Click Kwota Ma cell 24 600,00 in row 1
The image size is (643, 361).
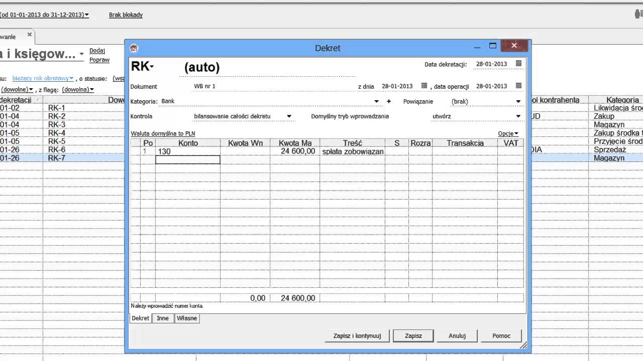point(295,151)
